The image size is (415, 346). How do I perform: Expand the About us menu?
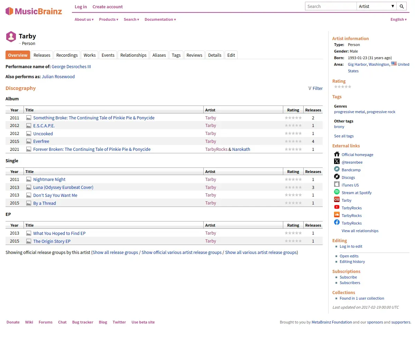pyautogui.click(x=84, y=19)
